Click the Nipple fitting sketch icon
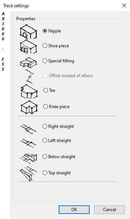 [x=28, y=32]
